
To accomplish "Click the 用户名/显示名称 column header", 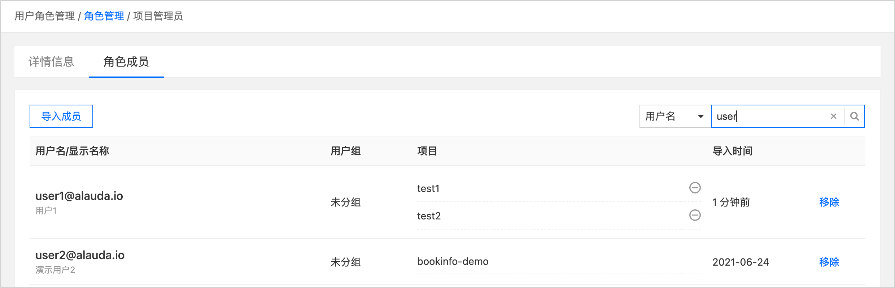I will (x=72, y=151).
